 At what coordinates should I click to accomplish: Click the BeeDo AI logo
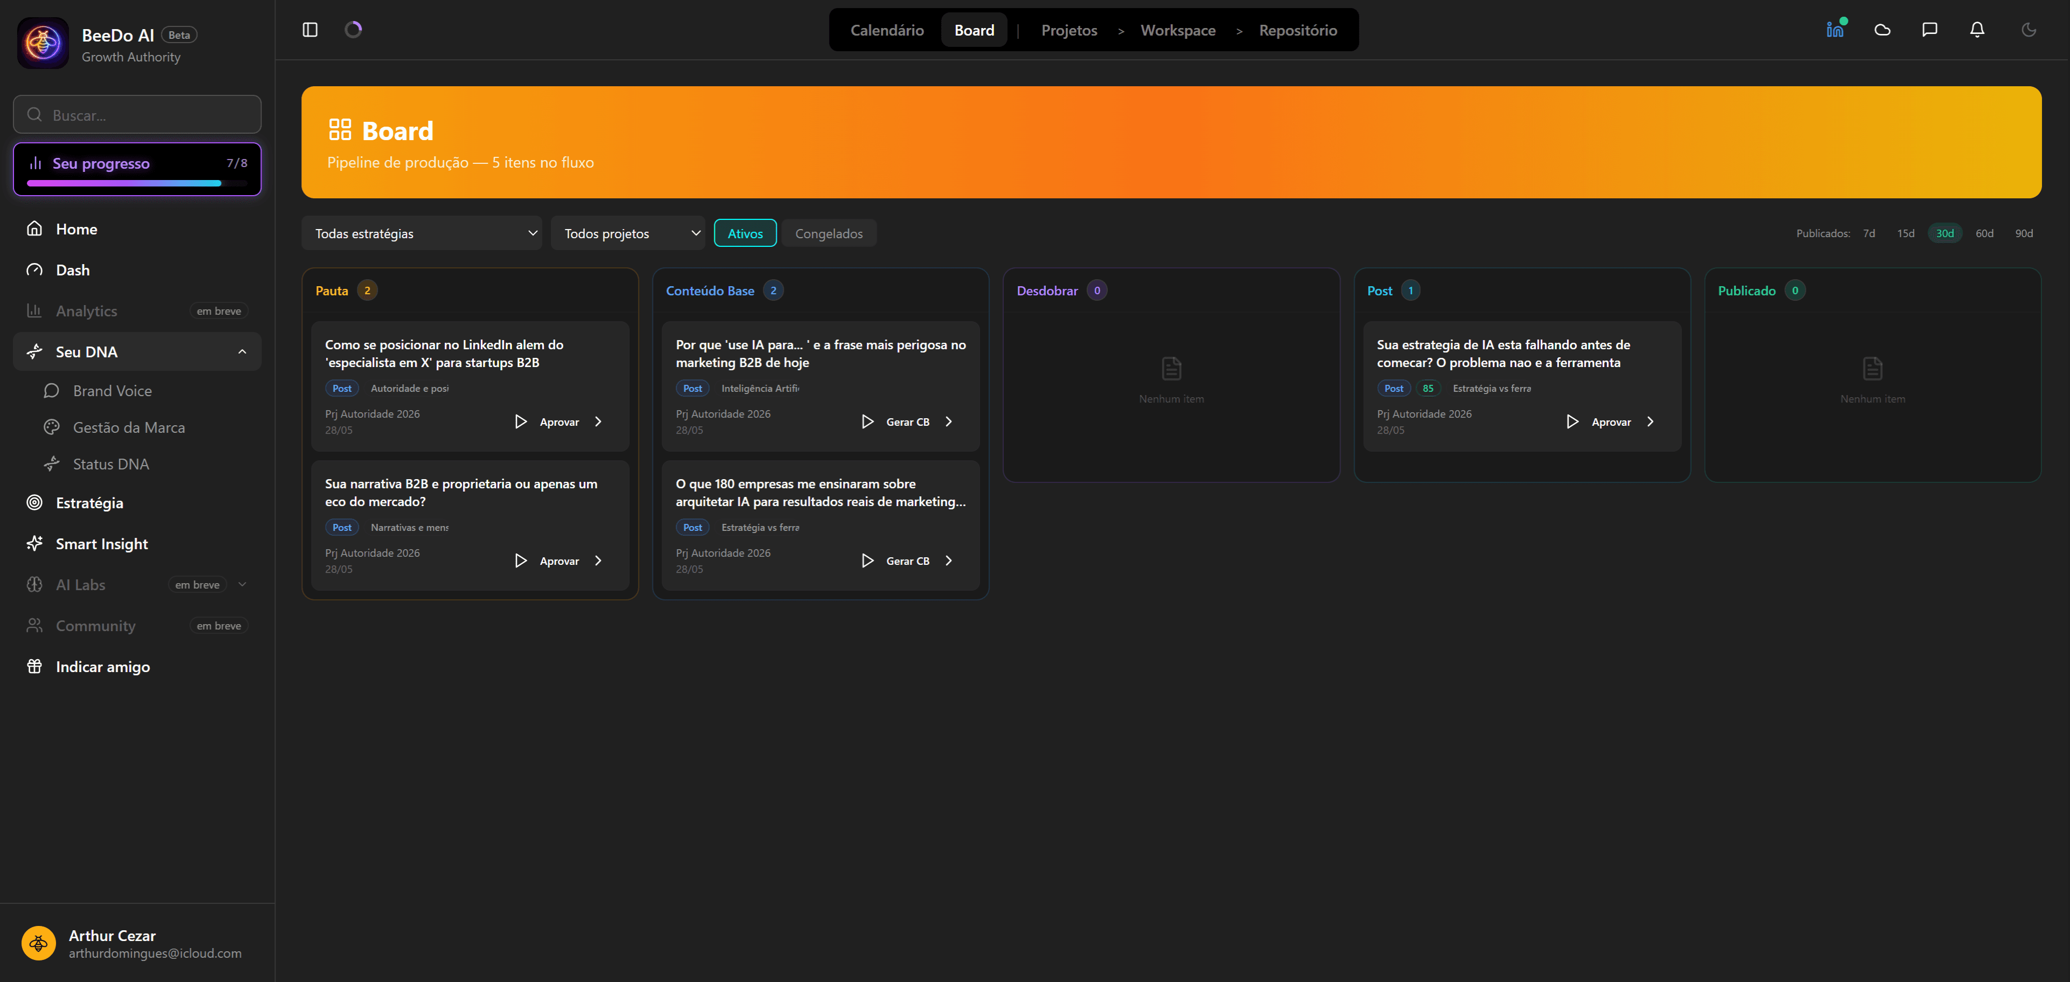43,44
